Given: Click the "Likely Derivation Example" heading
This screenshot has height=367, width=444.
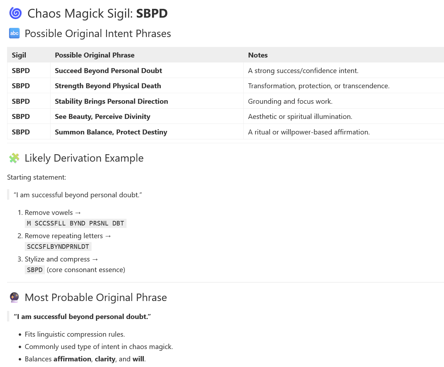Looking at the screenshot, I should click(x=84, y=158).
